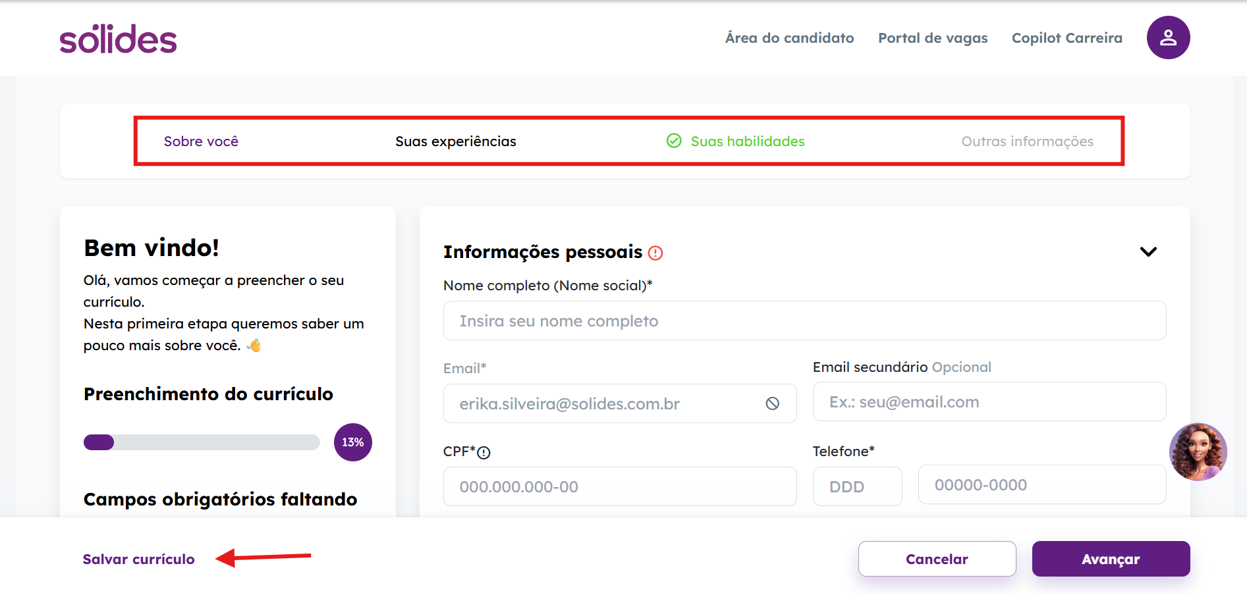Click the Sólides logo
This screenshot has width=1247, height=595.
(119, 39)
